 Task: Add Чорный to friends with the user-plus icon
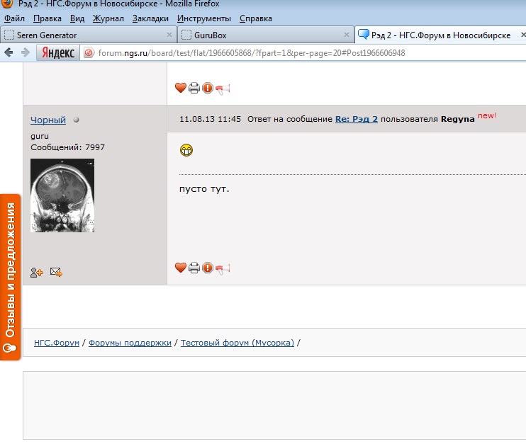click(x=37, y=273)
